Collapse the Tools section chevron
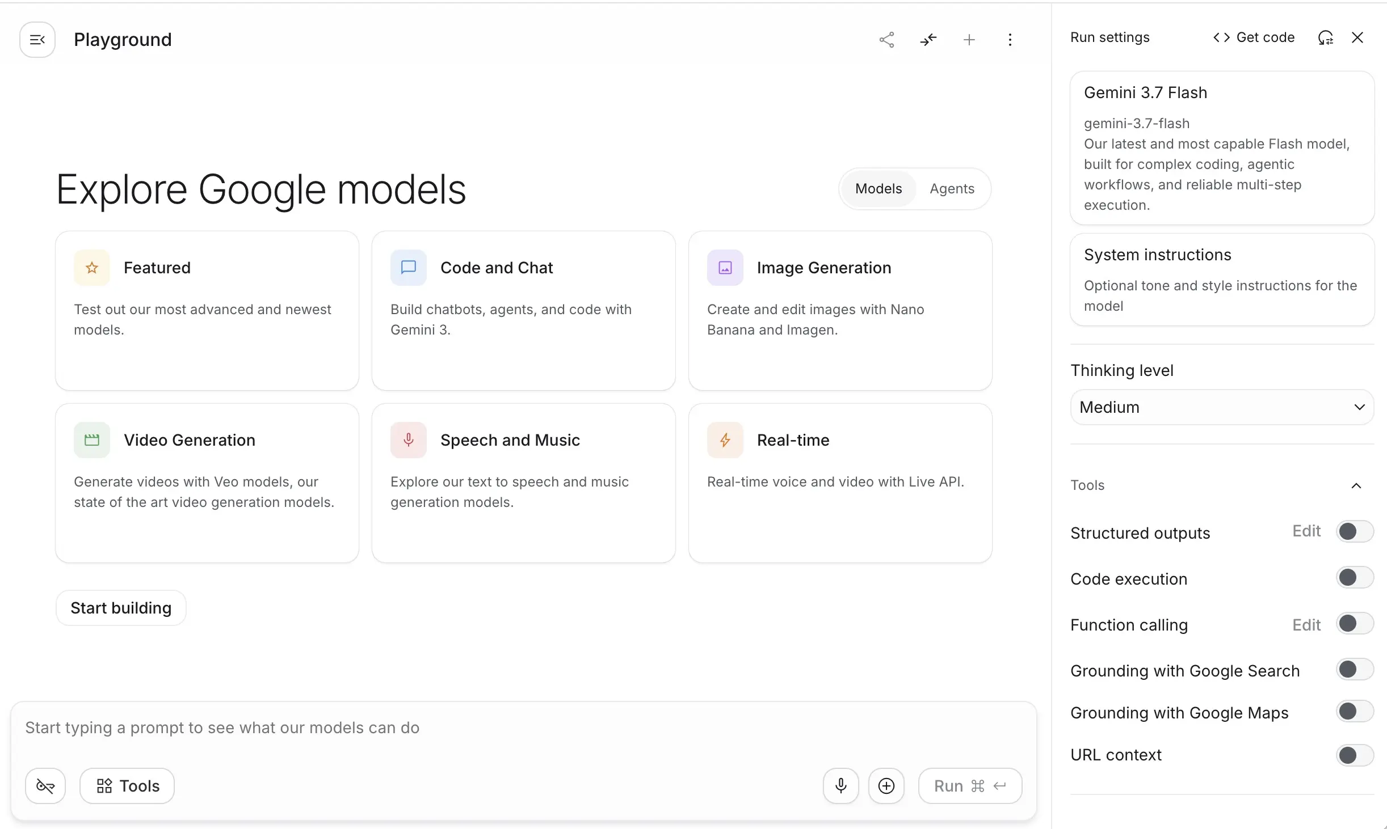 [1356, 485]
